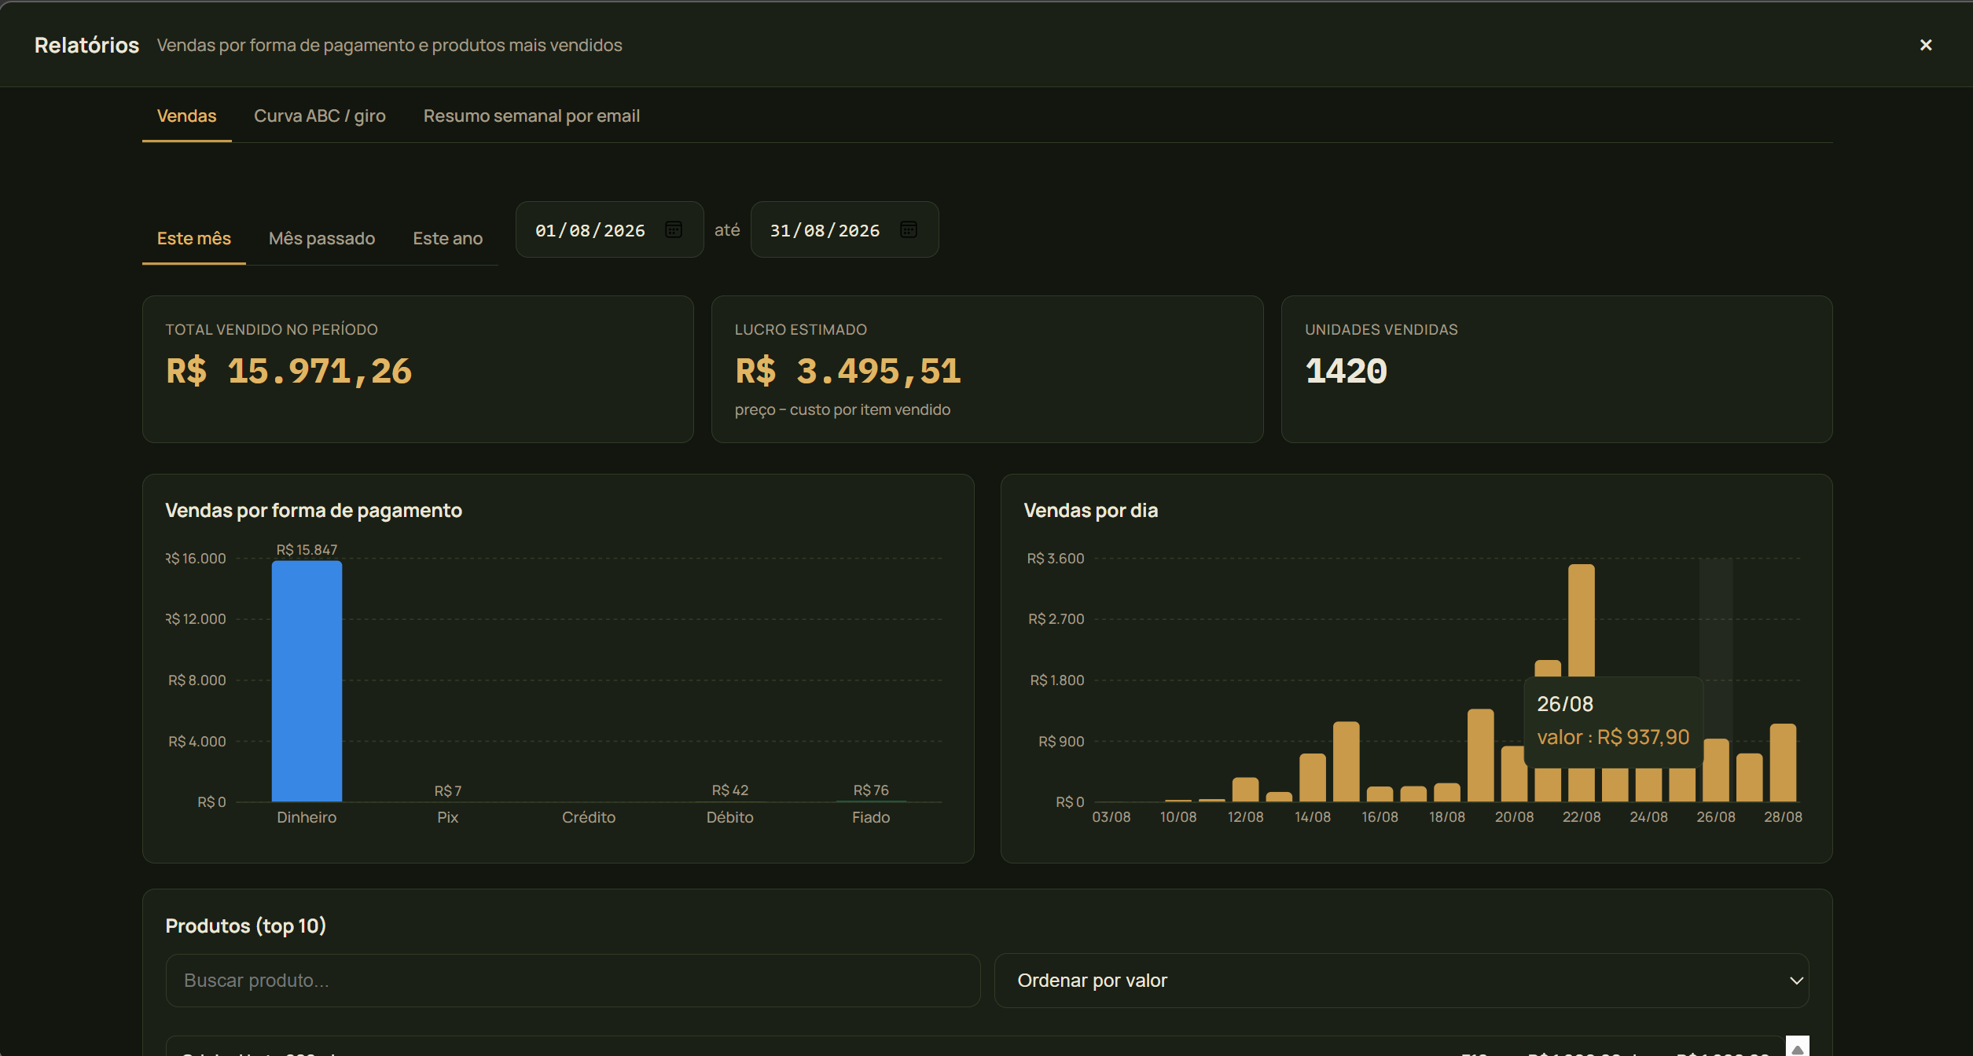
Task: Switch to the Curva ABC / giro tab
Action: (320, 116)
